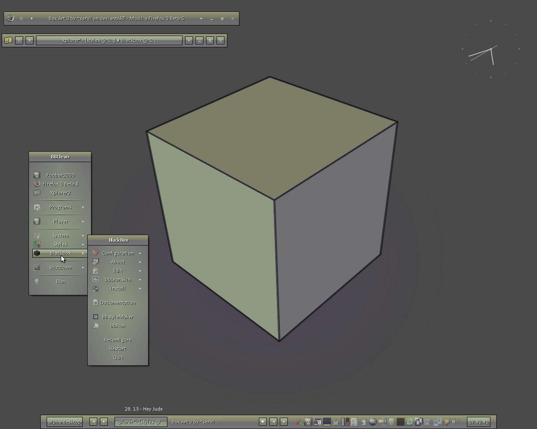Click the heart icon beside Configuration
The width and height of the screenshot is (537, 429).
[96, 253]
